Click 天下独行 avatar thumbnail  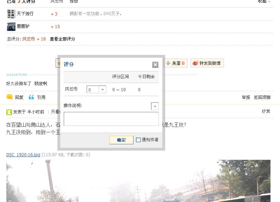point(11,14)
